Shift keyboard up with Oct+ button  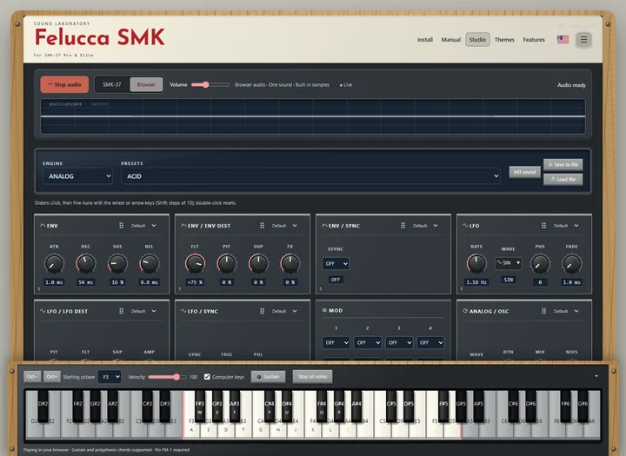[x=52, y=377]
